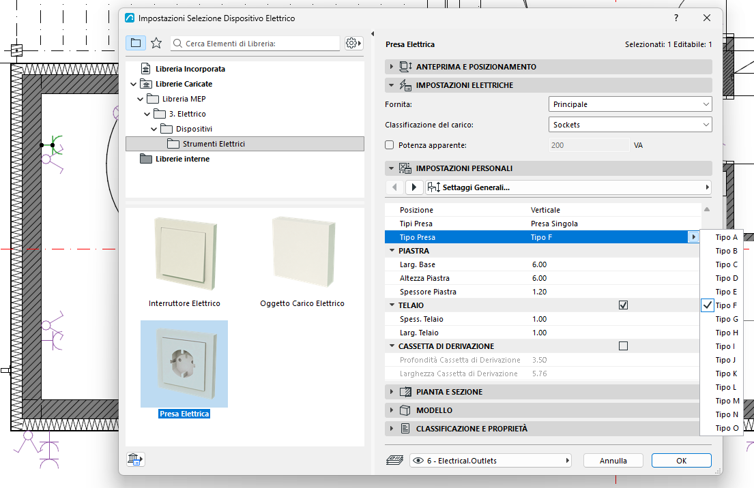
Task: Select the Libreria Incorporata tree item
Action: 190,69
